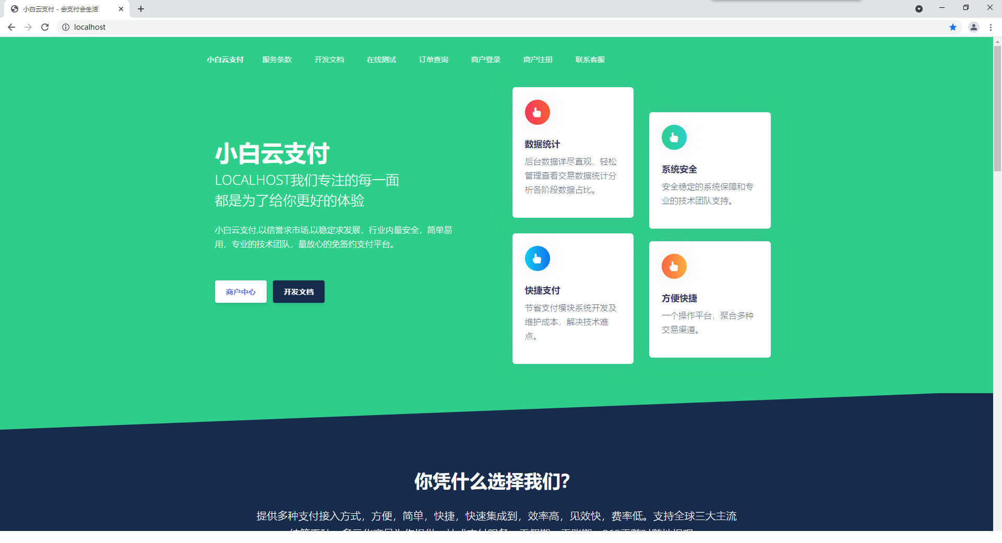
Task: Go back with browser back arrow
Action: point(11,27)
